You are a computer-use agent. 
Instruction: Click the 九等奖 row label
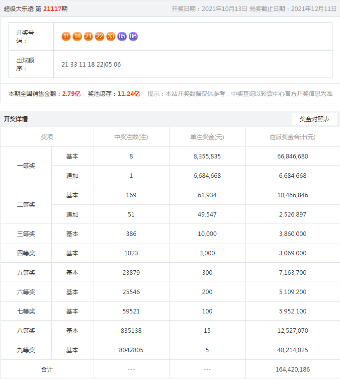[26, 350]
